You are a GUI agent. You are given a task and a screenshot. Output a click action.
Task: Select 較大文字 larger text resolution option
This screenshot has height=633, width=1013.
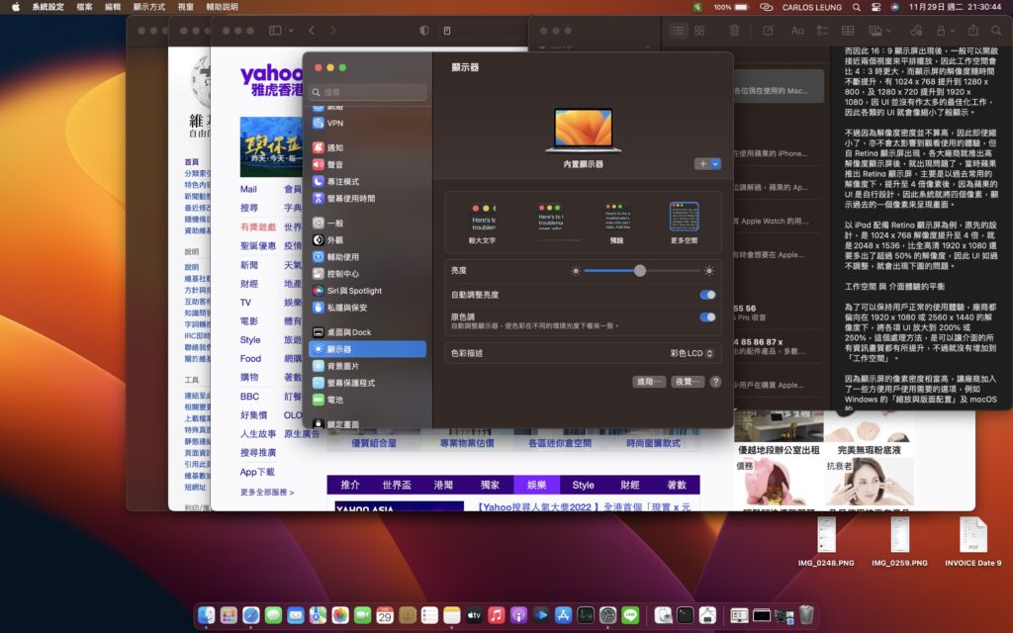(483, 223)
